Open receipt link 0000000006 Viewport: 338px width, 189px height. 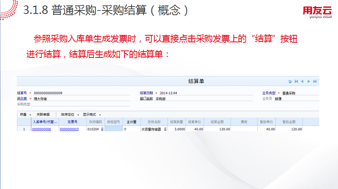pyautogui.click(x=41, y=129)
